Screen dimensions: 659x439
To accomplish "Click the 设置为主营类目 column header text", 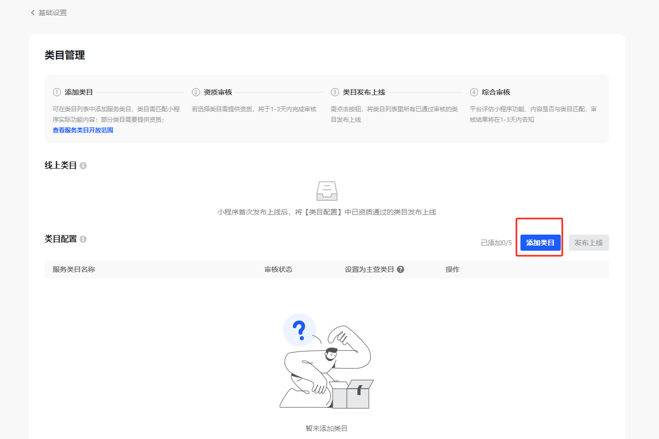I will [369, 269].
